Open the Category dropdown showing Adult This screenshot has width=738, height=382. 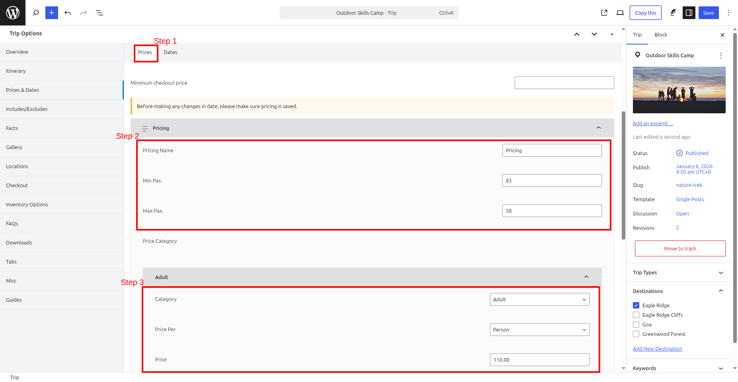(539, 299)
